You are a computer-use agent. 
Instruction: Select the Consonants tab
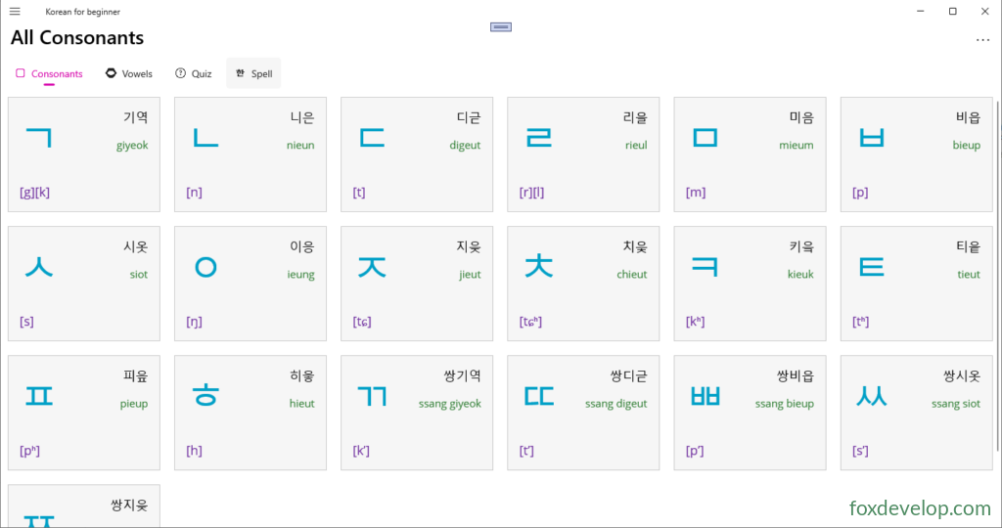click(x=49, y=73)
